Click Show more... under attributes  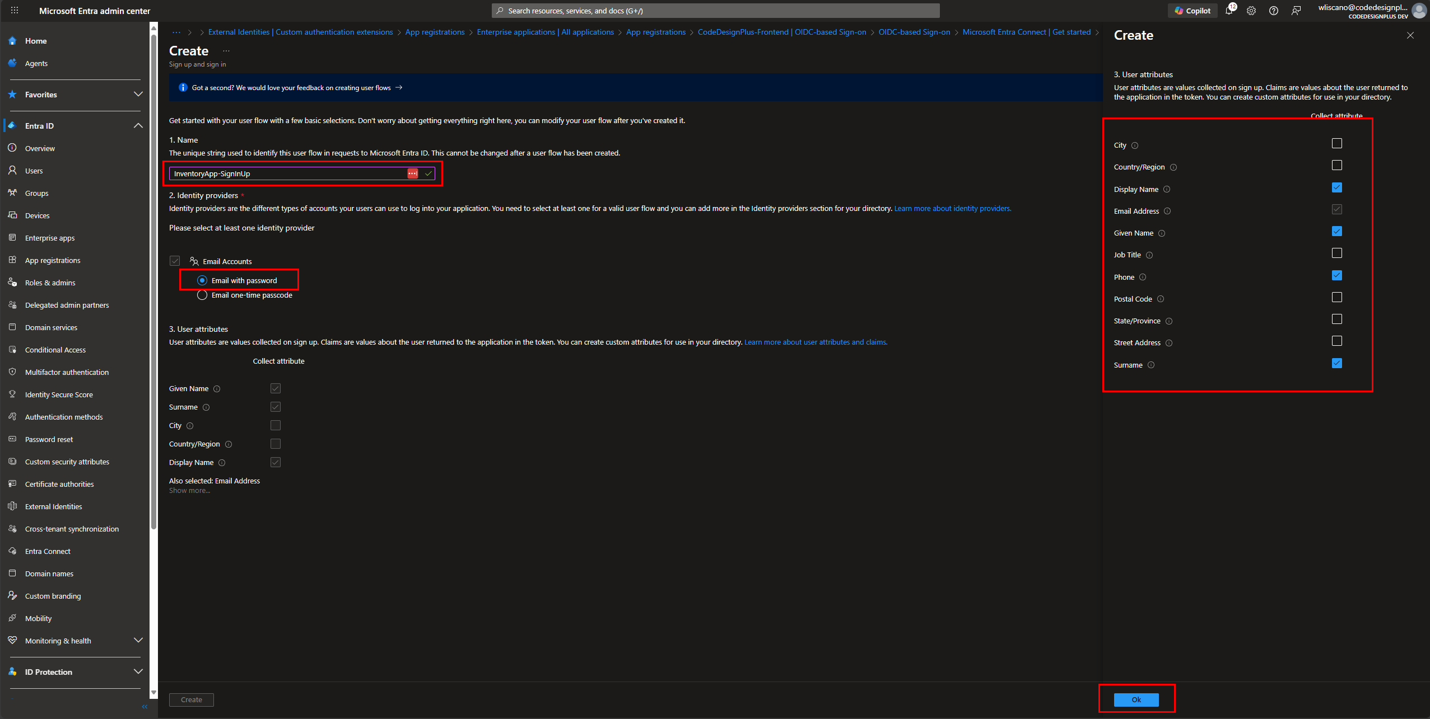pos(189,491)
